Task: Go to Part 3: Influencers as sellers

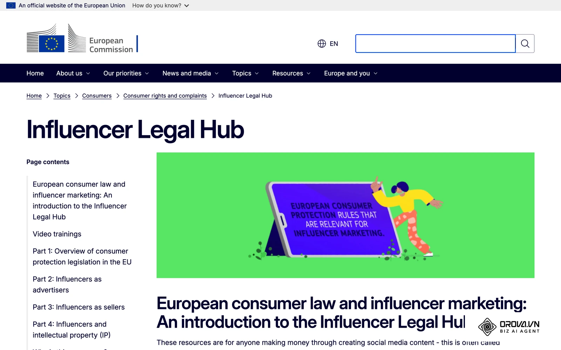Action: pos(79,307)
